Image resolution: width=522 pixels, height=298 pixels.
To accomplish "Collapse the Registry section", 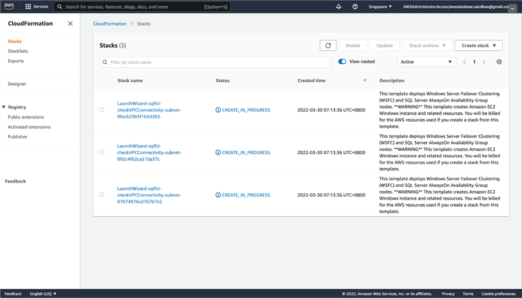I will click(3, 107).
